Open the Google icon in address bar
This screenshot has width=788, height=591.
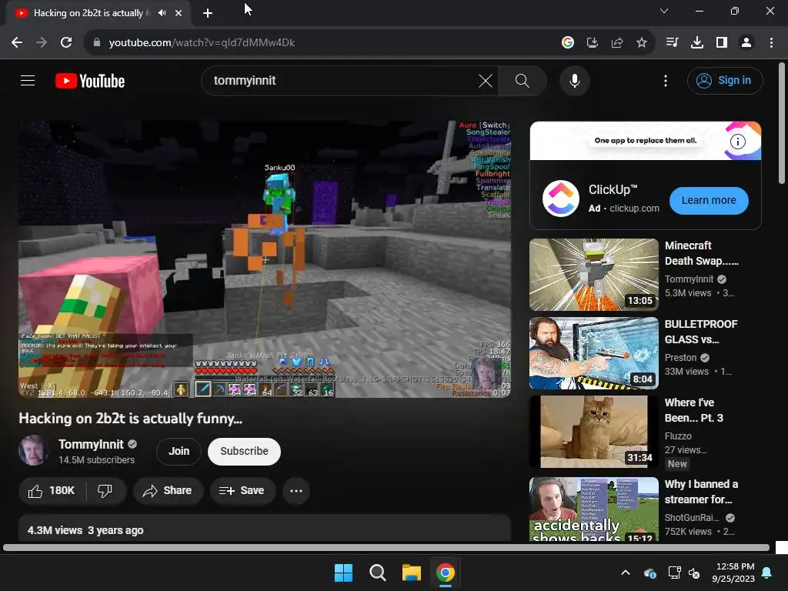click(568, 43)
